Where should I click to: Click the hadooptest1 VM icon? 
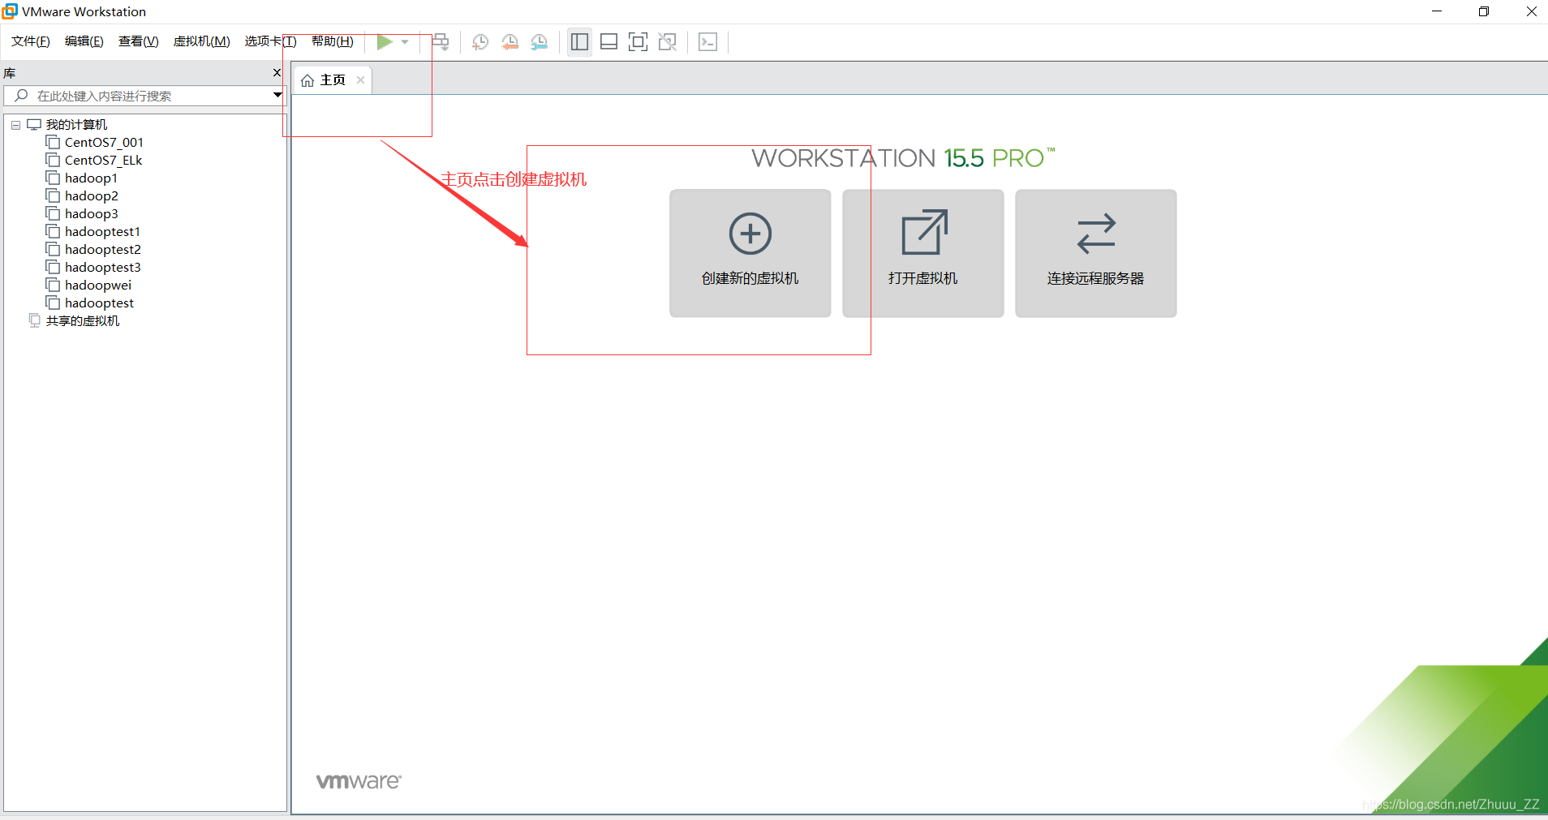click(x=53, y=231)
